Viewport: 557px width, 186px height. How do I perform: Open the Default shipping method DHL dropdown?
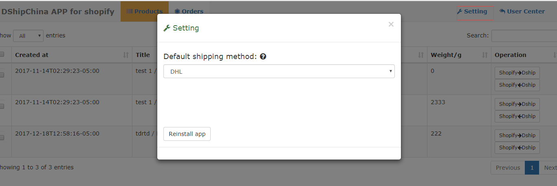279,71
